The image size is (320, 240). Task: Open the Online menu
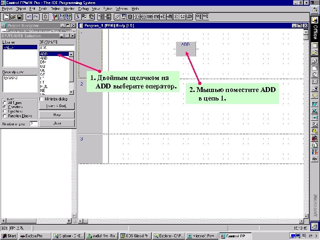tap(55, 9)
